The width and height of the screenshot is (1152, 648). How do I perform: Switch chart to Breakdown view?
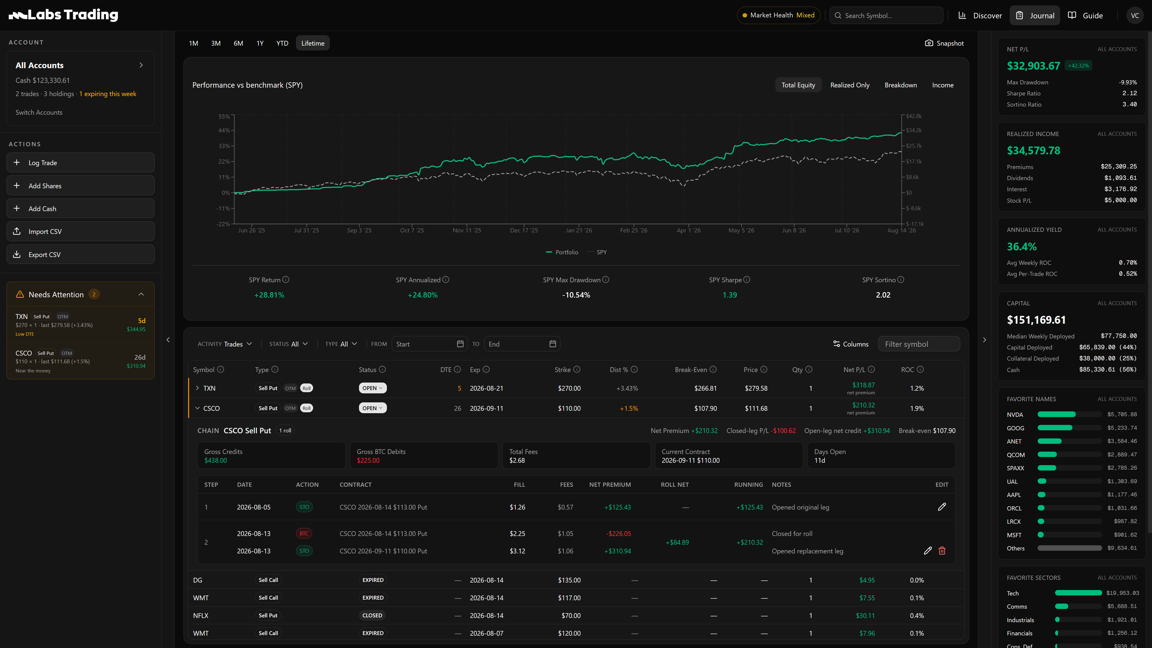coord(901,85)
